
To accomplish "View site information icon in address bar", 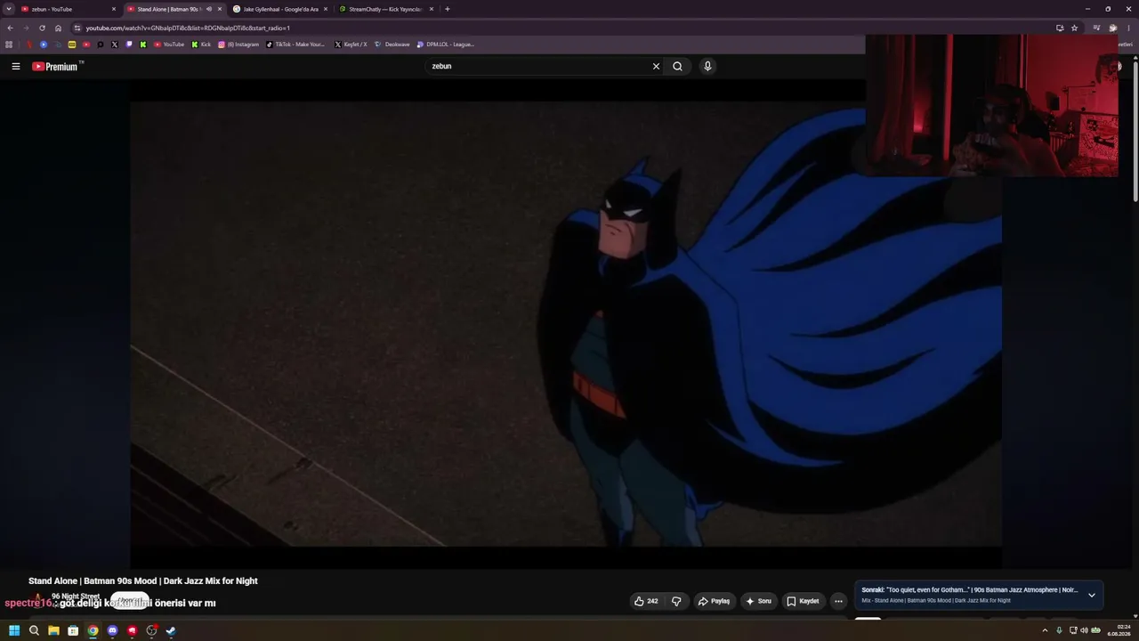I will pyautogui.click(x=77, y=28).
